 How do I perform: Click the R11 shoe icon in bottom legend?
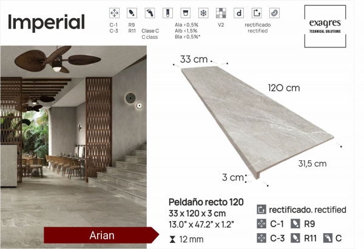point(295,238)
